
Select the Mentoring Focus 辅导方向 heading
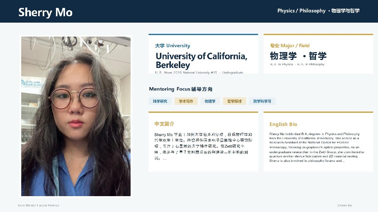(x=181, y=89)
